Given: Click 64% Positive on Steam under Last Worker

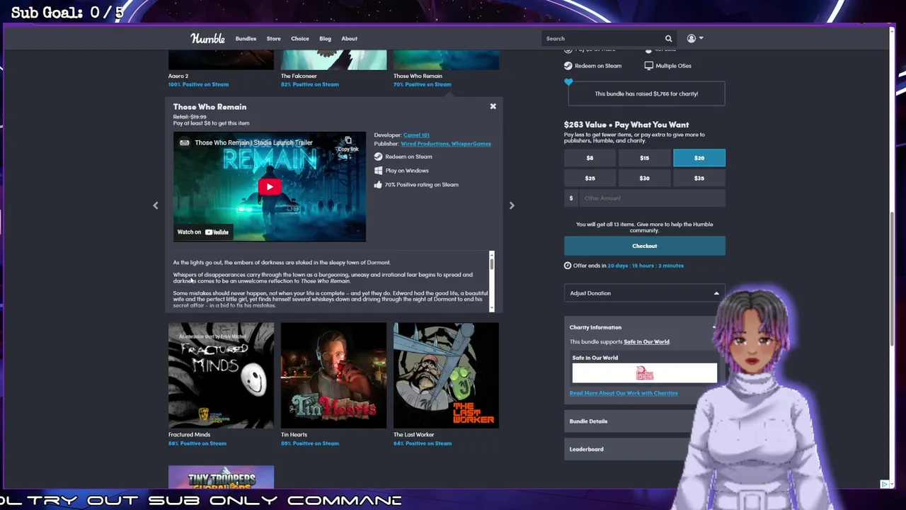Looking at the screenshot, I should [423, 443].
